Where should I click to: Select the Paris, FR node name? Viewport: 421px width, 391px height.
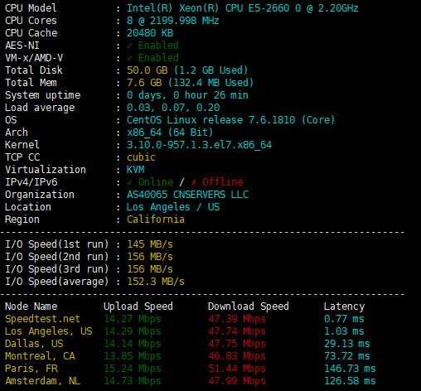pyautogui.click(x=31, y=369)
